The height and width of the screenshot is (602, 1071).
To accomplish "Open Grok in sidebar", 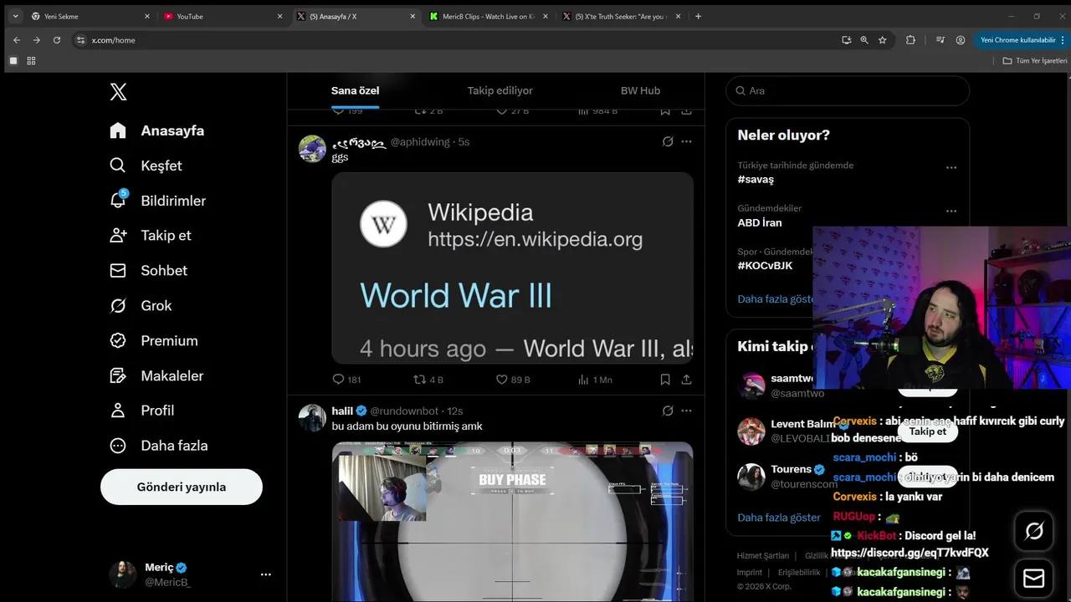I will [x=141, y=305].
